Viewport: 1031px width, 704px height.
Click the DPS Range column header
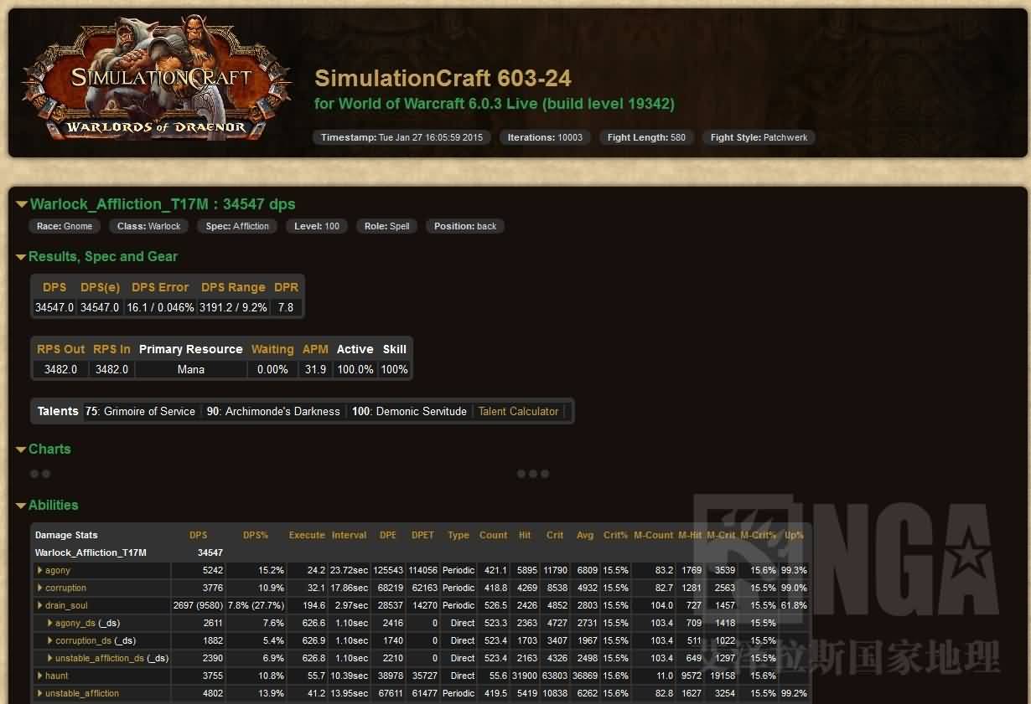233,287
